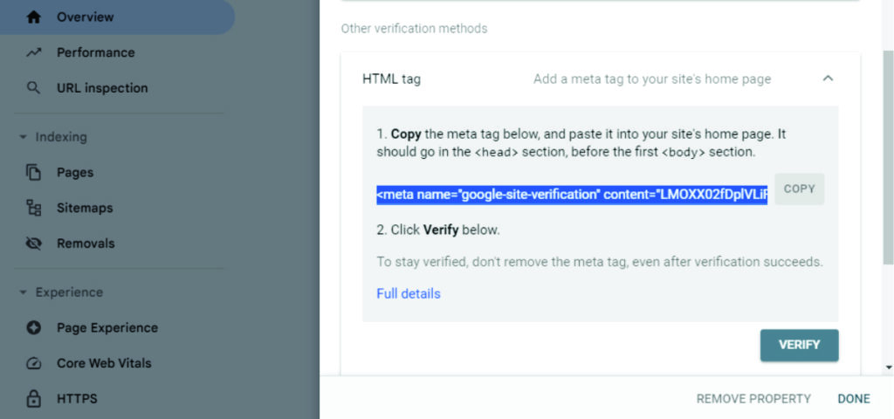
Task: Click the URL inspection magnifier icon
Action: pyautogui.click(x=34, y=88)
